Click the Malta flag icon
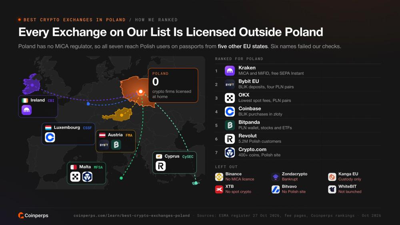 pos(74,167)
